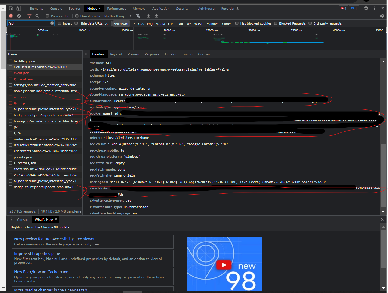Switch to the Payload tab
The image size is (388, 293).
116,54
